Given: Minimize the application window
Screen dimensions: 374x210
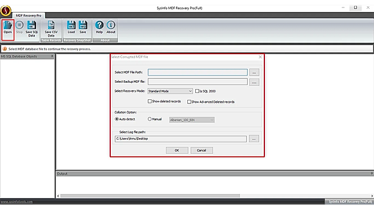Looking at the screenshot, I should tap(343, 7).
